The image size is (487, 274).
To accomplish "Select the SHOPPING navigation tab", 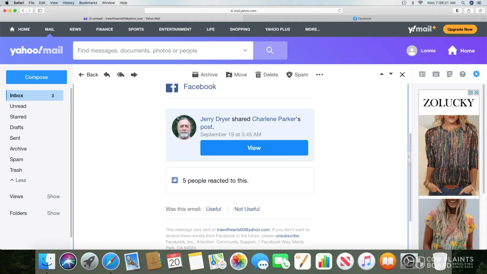I will 240,29.
